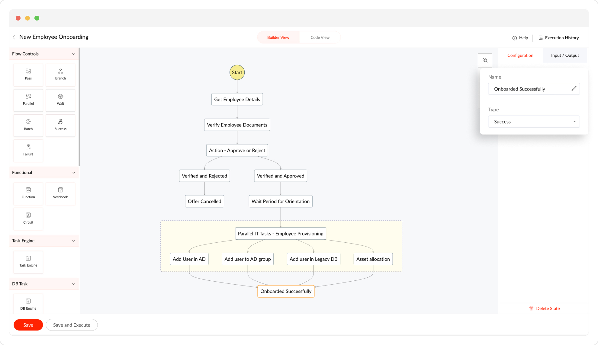Viewport: 598px width, 345px height.
Task: Open Execution History
Action: 559,38
